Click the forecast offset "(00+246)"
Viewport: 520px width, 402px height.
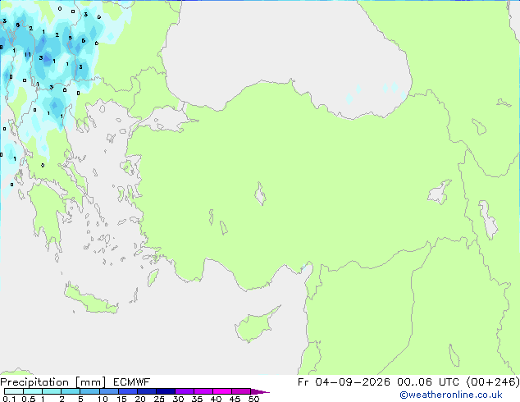click(x=493, y=382)
